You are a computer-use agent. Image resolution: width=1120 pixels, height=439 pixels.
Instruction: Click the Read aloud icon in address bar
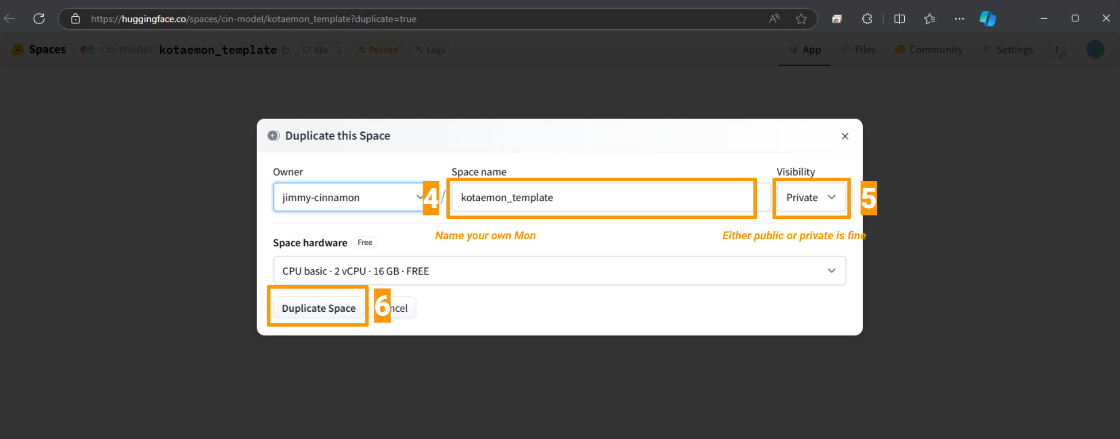click(x=774, y=19)
